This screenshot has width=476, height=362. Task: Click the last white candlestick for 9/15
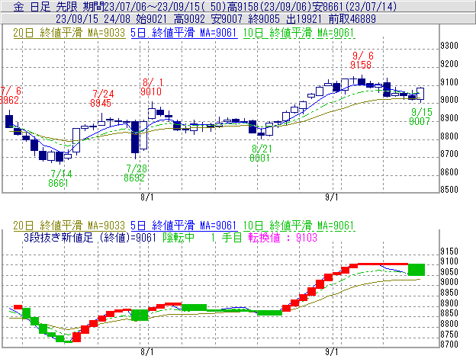(420, 94)
